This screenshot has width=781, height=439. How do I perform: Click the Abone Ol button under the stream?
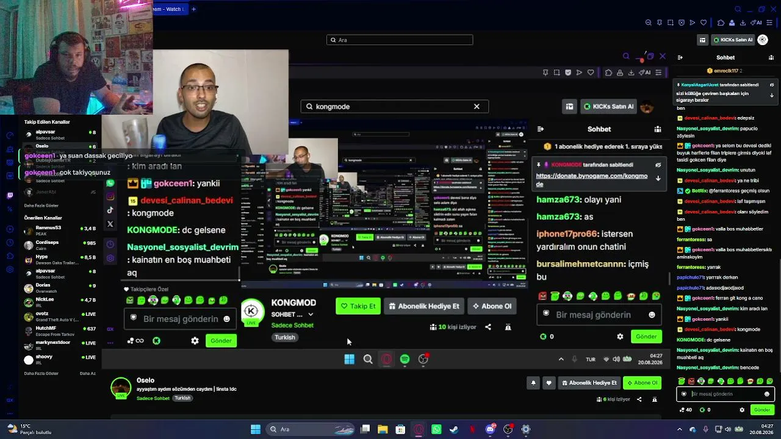point(642,383)
